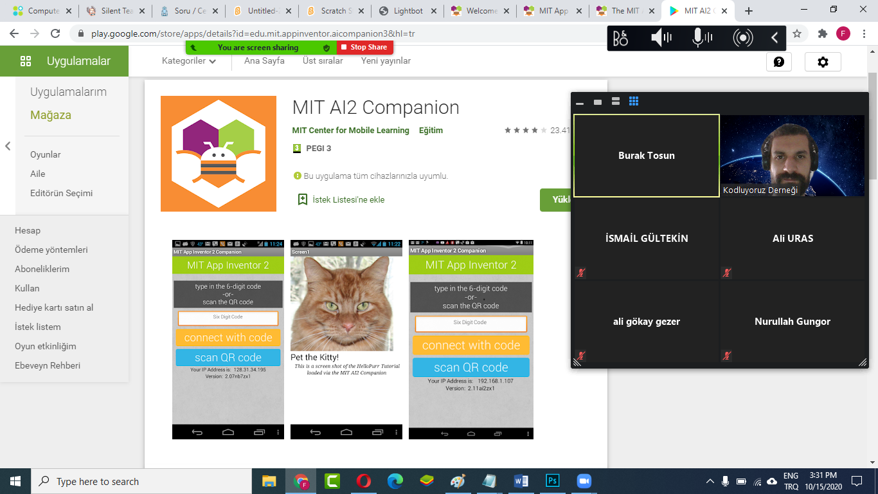Screen dimensions: 878x494
Task: Switch Zoom panel to grid gallery view
Action: 634,102
